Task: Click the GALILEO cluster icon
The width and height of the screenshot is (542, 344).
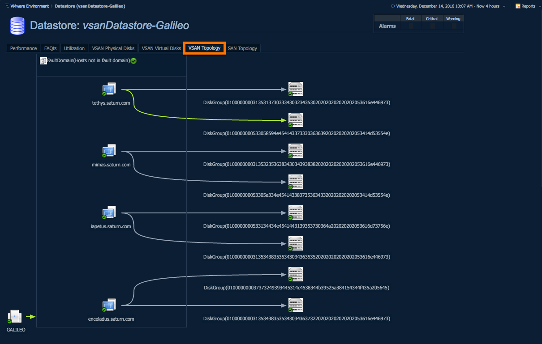Action: tap(14, 317)
